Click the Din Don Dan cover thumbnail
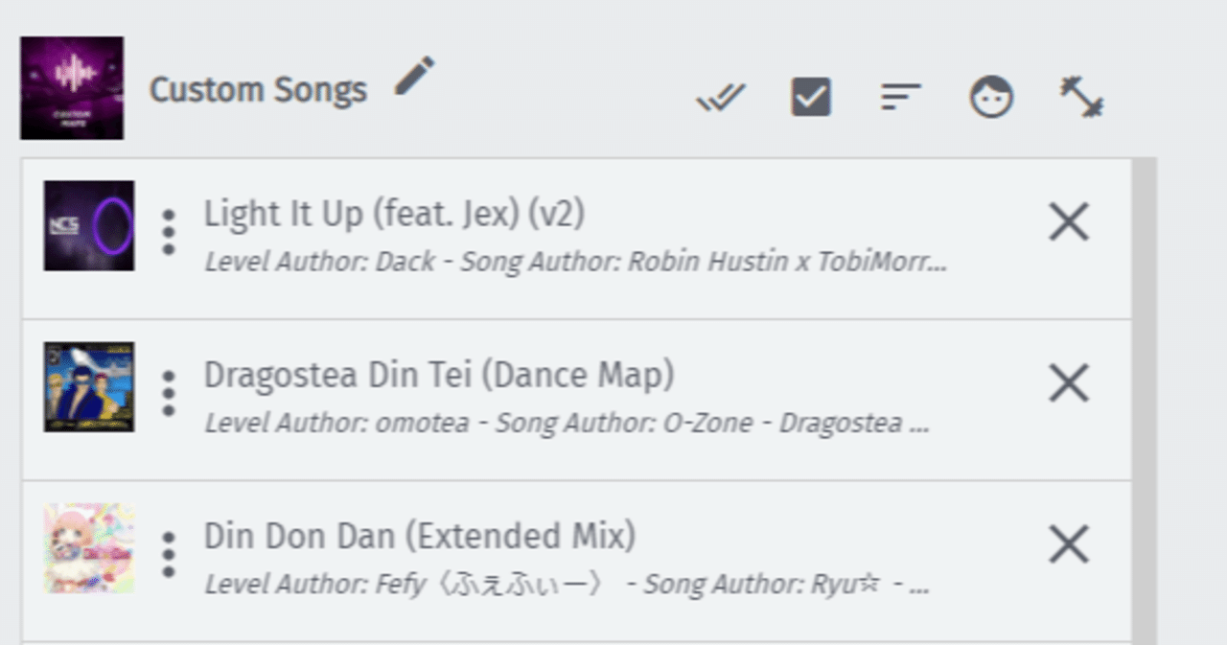This screenshot has width=1227, height=645. point(89,548)
